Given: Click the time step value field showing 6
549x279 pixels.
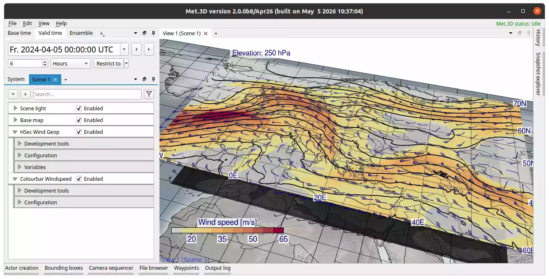Looking at the screenshot, I should pos(25,64).
